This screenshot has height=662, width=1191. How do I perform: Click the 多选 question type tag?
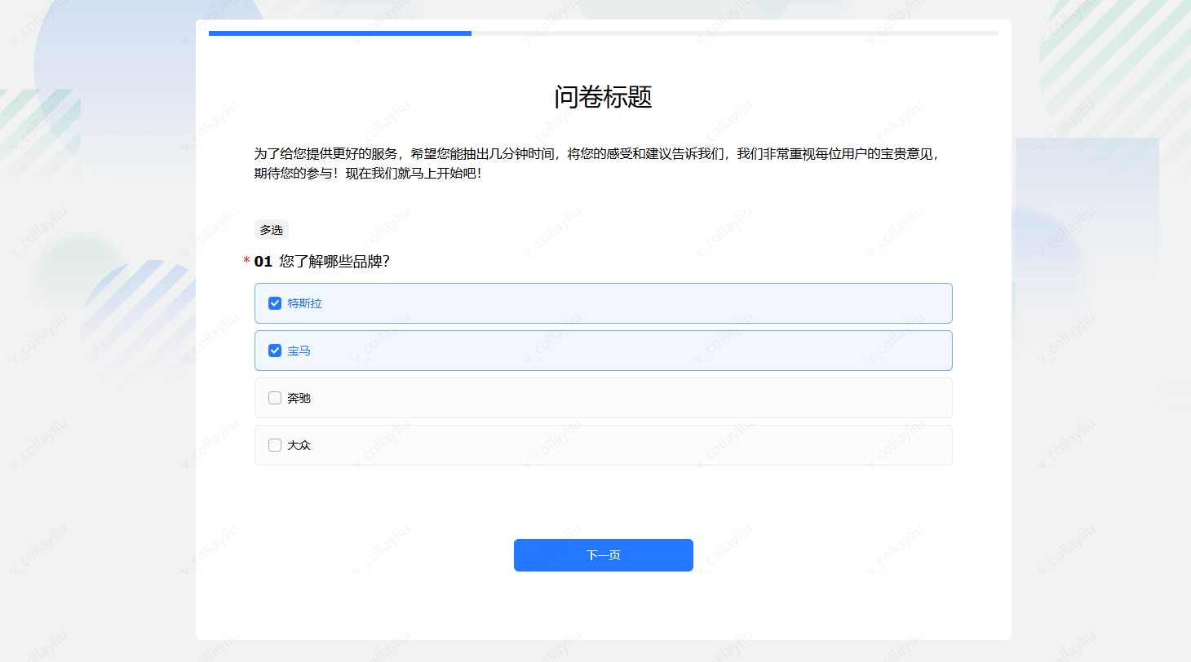272,230
